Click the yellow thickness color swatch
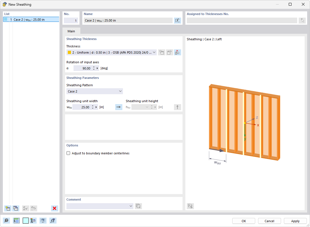 pyautogui.click(x=70, y=52)
